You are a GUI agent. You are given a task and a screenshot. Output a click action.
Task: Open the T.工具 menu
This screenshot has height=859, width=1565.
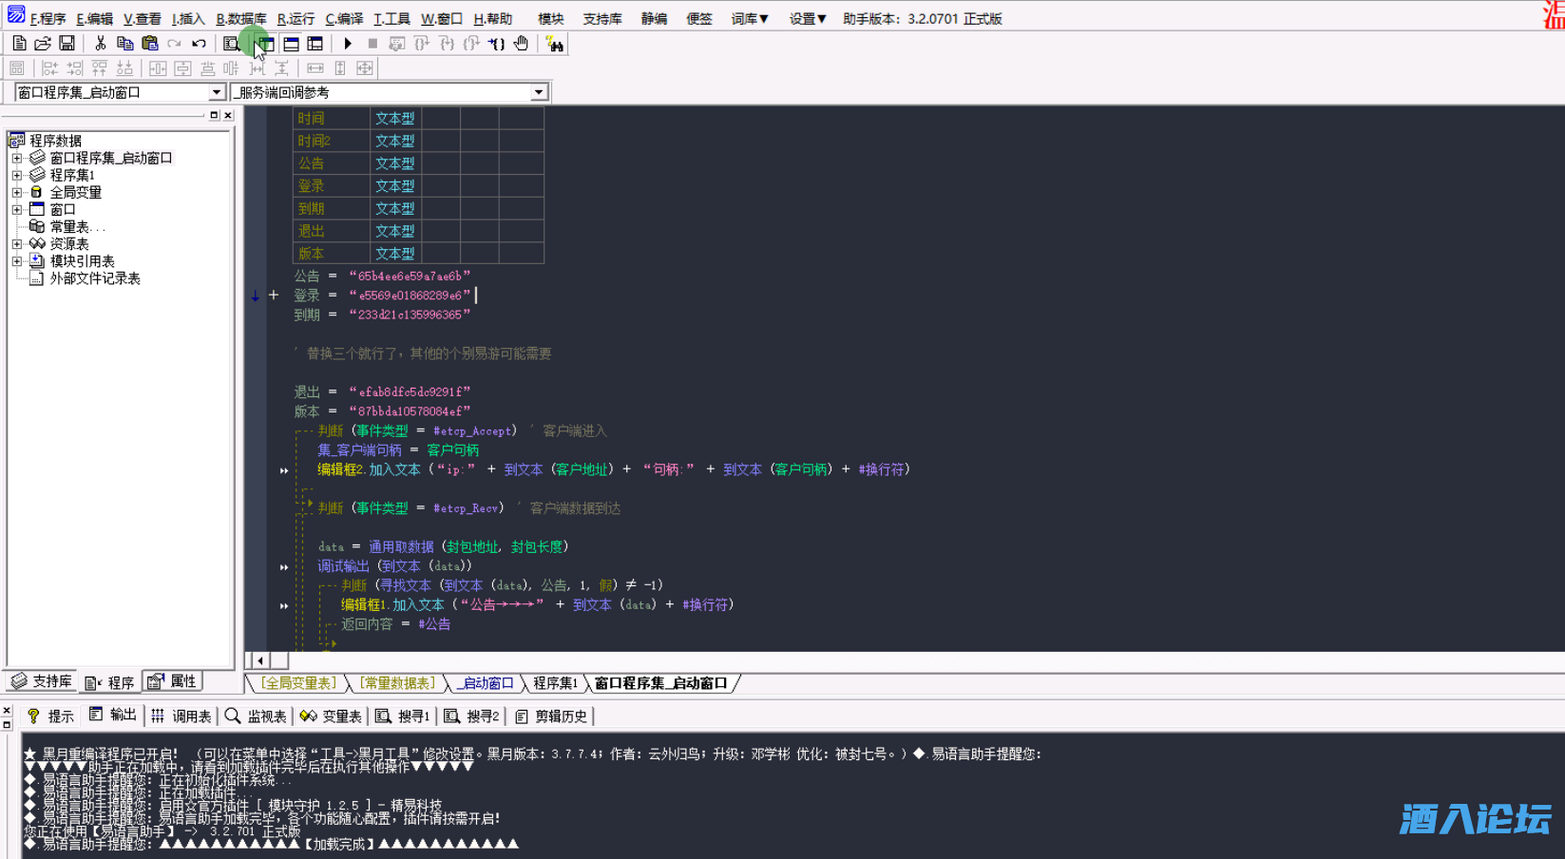391,19
